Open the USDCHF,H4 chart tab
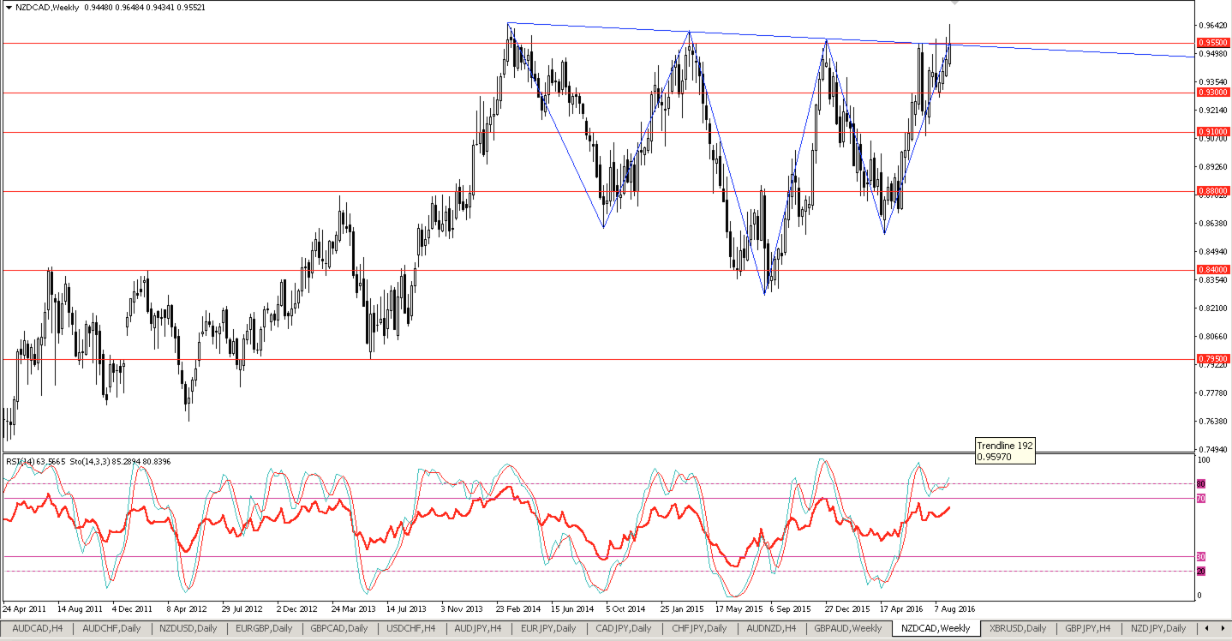Screen dimensions: 1232x641 [x=411, y=628]
